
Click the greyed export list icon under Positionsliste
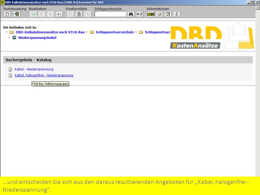pos(87,14)
